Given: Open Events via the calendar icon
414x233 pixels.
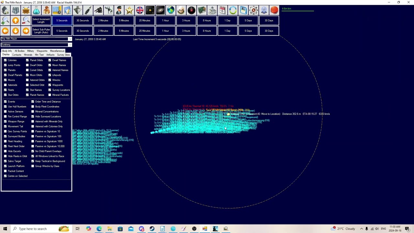Looking at the screenshot, I should (x=223, y=10).
